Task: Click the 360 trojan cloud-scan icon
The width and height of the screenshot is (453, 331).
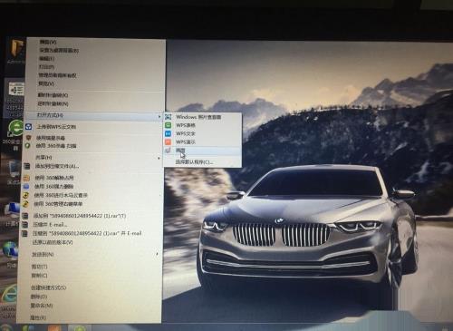Action: 26,195
